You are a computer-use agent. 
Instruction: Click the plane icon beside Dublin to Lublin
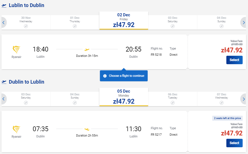pyautogui.click(x=4, y=82)
